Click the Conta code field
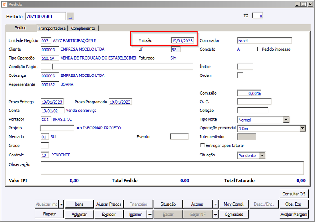Screen dimensions: 315x222 pyautogui.click(x=52, y=111)
